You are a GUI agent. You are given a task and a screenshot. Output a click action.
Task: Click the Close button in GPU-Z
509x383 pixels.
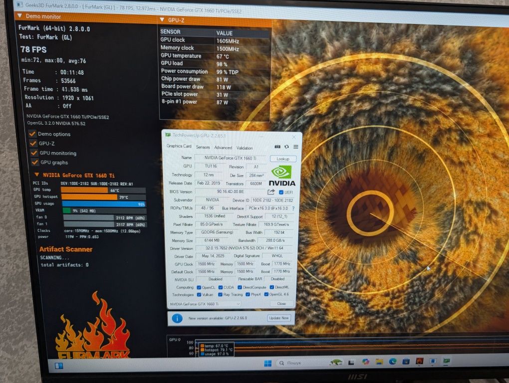click(x=281, y=304)
